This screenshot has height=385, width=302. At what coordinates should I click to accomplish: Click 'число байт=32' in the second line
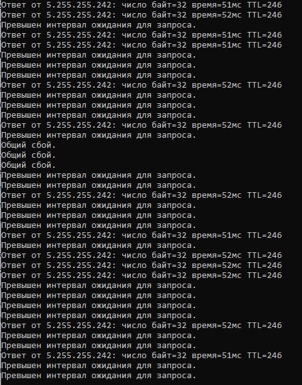[x=154, y=15]
